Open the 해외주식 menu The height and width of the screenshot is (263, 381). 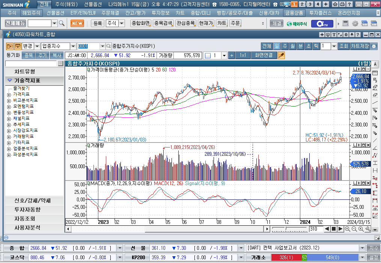coord(31,13)
